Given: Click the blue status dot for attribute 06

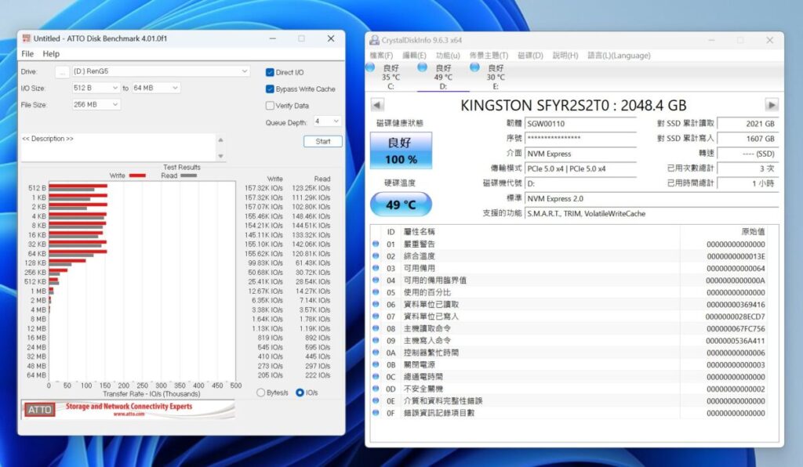Looking at the screenshot, I should point(376,304).
